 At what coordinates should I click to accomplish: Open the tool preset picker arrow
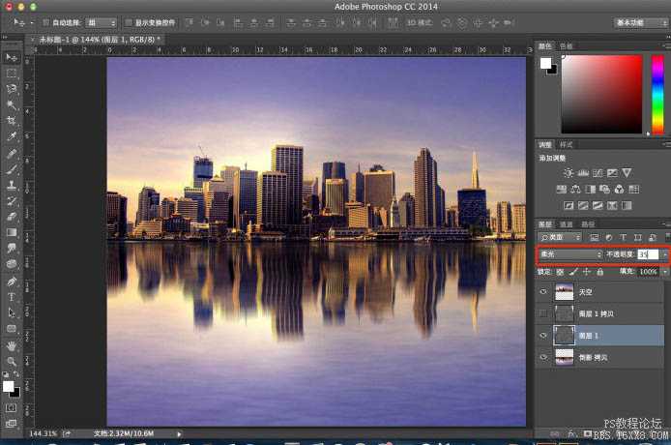point(32,22)
